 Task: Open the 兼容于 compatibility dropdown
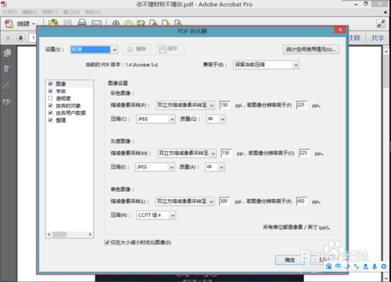[266, 65]
